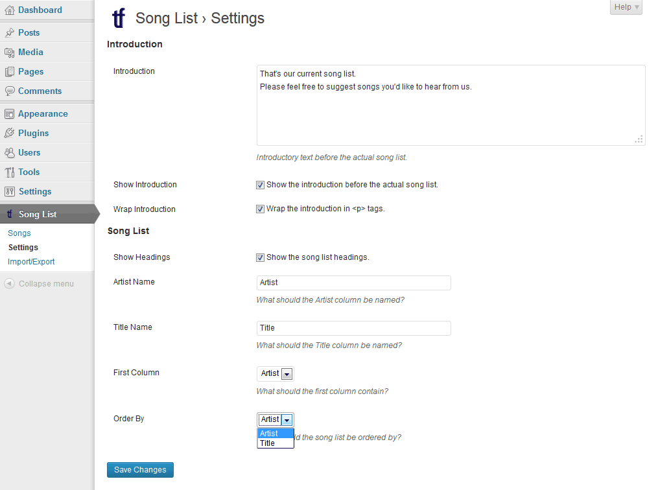Viewport: 658px width, 490px height.
Task: Click the Users people icon
Action: pyautogui.click(x=10, y=153)
